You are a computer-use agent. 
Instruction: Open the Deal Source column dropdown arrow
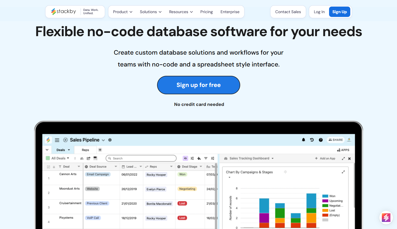(x=116, y=167)
